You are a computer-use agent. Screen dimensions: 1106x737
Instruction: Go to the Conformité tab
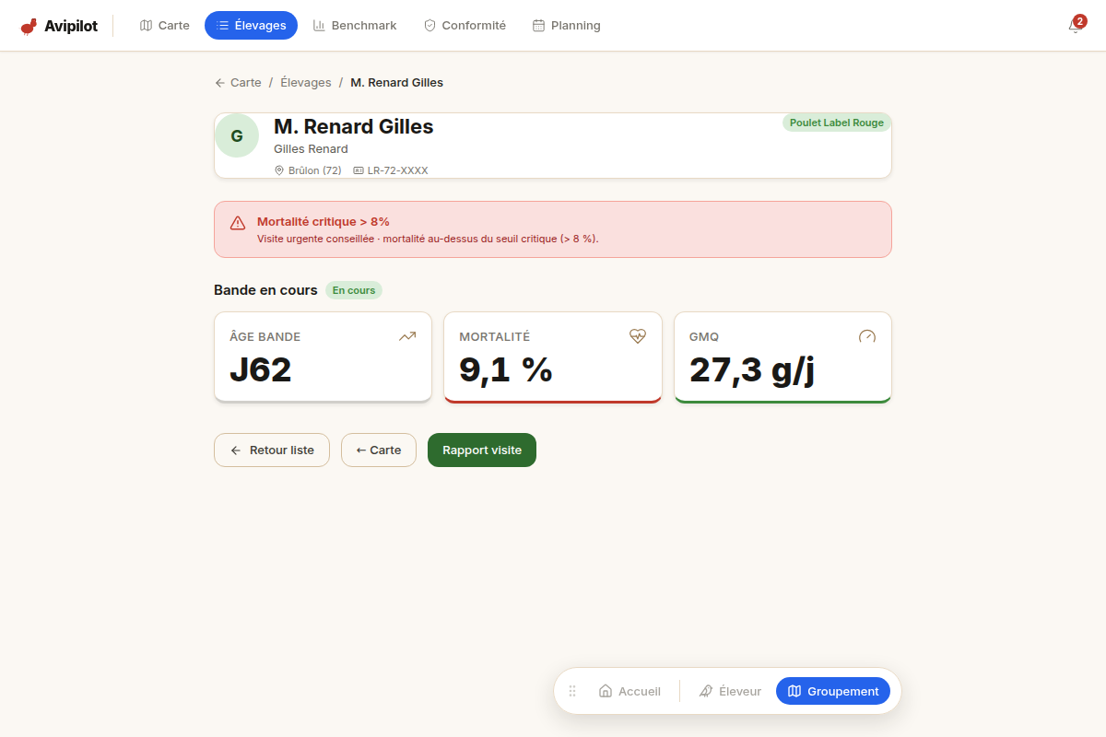pos(465,26)
